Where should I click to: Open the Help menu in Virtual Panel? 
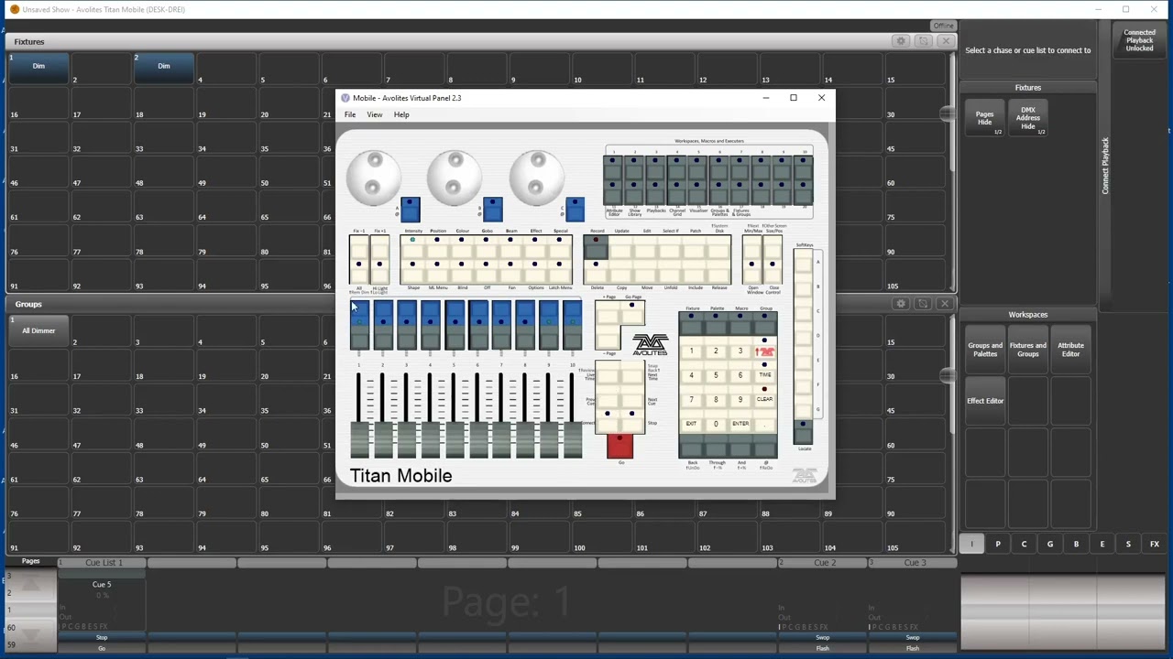401,114
